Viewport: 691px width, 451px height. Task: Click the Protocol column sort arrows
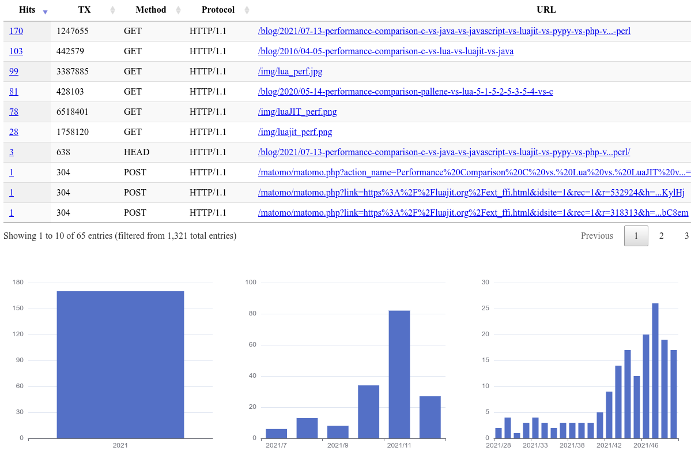[247, 10]
